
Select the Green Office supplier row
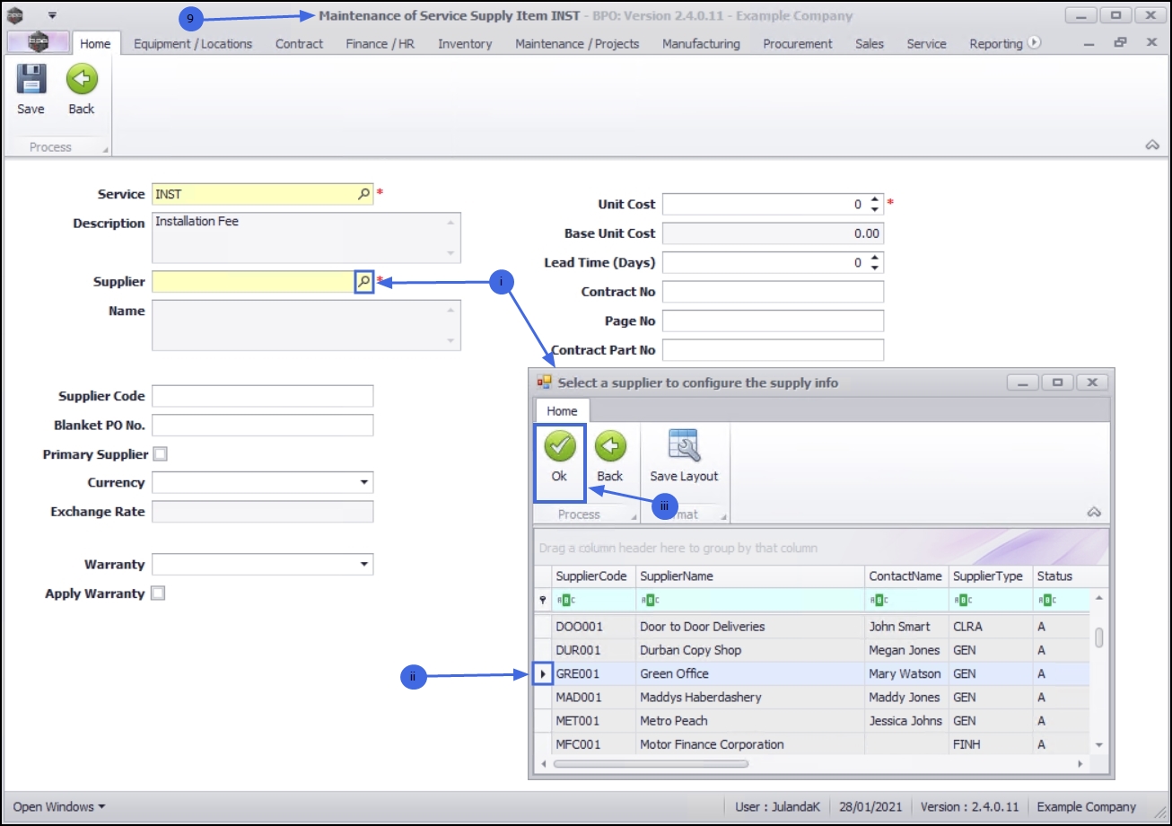click(x=812, y=673)
